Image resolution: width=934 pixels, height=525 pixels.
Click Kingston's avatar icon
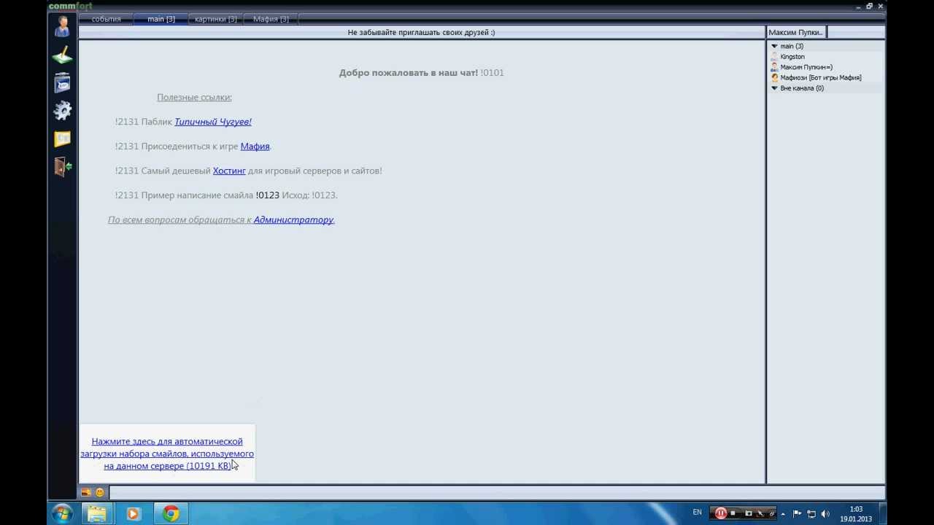[x=775, y=57]
